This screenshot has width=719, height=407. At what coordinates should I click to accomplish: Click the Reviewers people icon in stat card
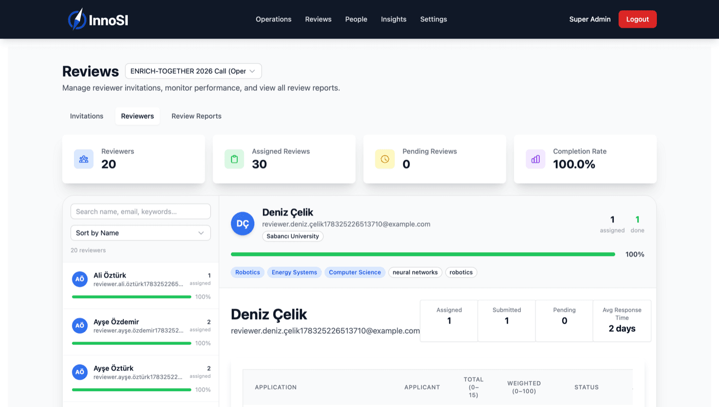tap(84, 159)
